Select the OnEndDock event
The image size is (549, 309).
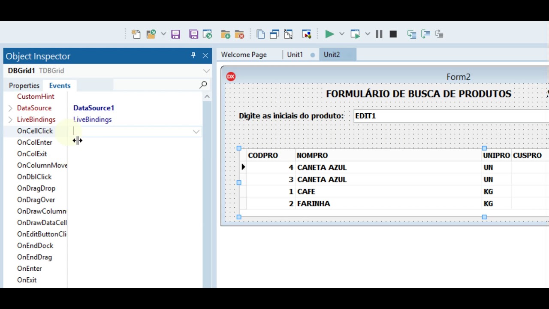(x=35, y=246)
